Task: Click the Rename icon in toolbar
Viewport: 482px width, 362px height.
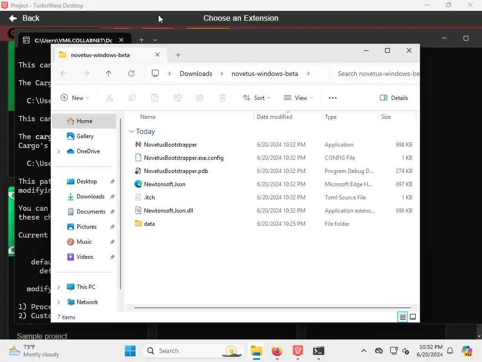Action: (177, 98)
